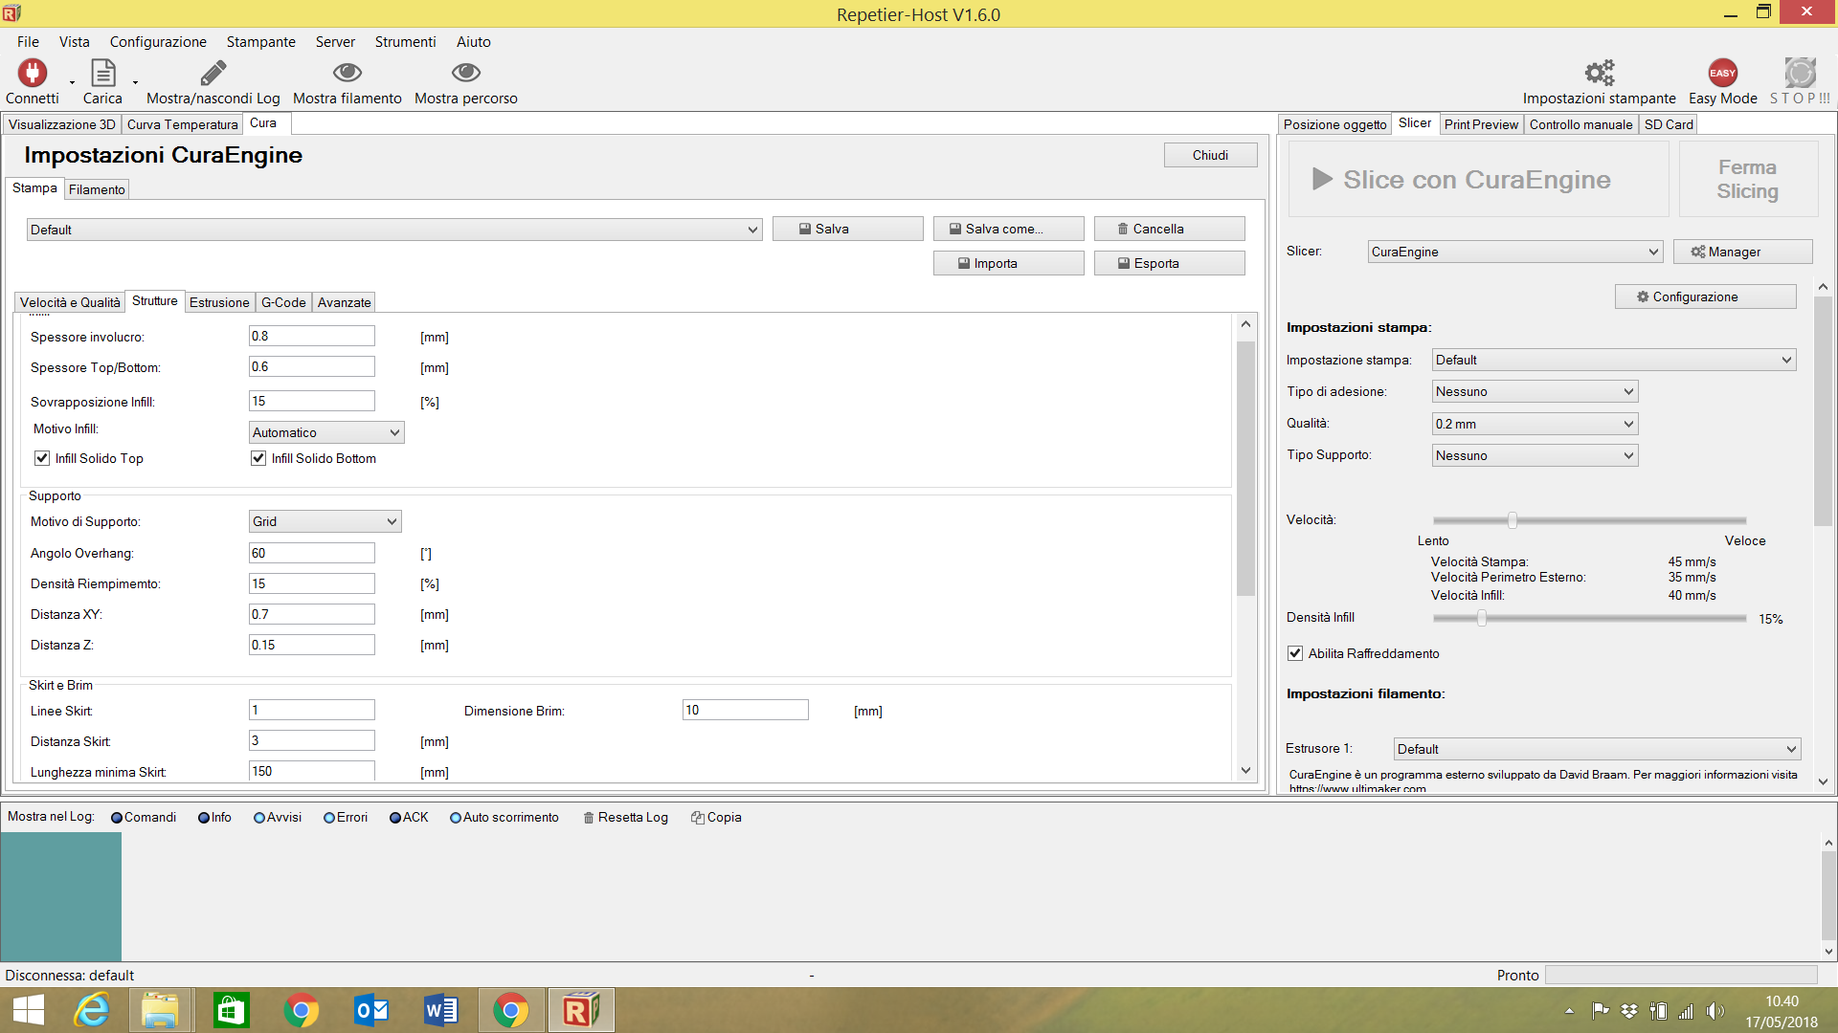Open Repetier-Host from the Windows taskbar

(580, 1010)
